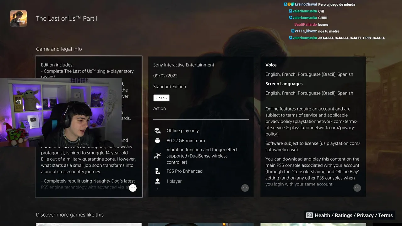Click the Software subject to license paragraph
The height and width of the screenshot is (226, 402).
point(313,147)
